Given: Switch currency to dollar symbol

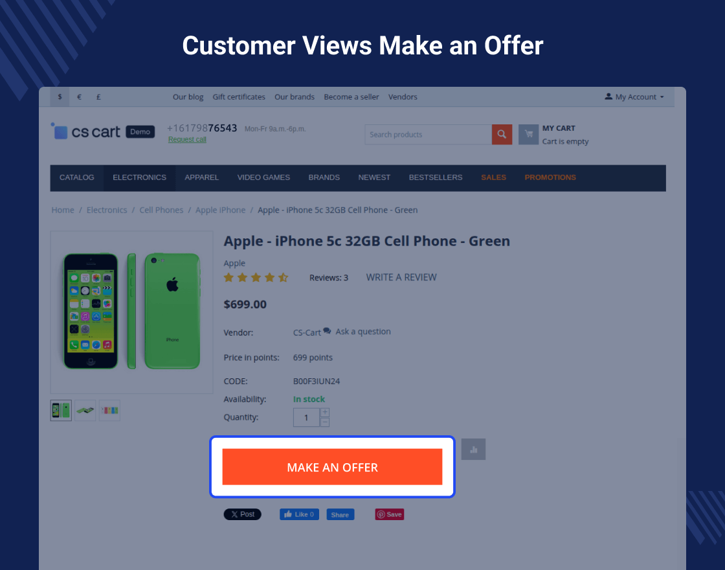Looking at the screenshot, I should pos(60,97).
